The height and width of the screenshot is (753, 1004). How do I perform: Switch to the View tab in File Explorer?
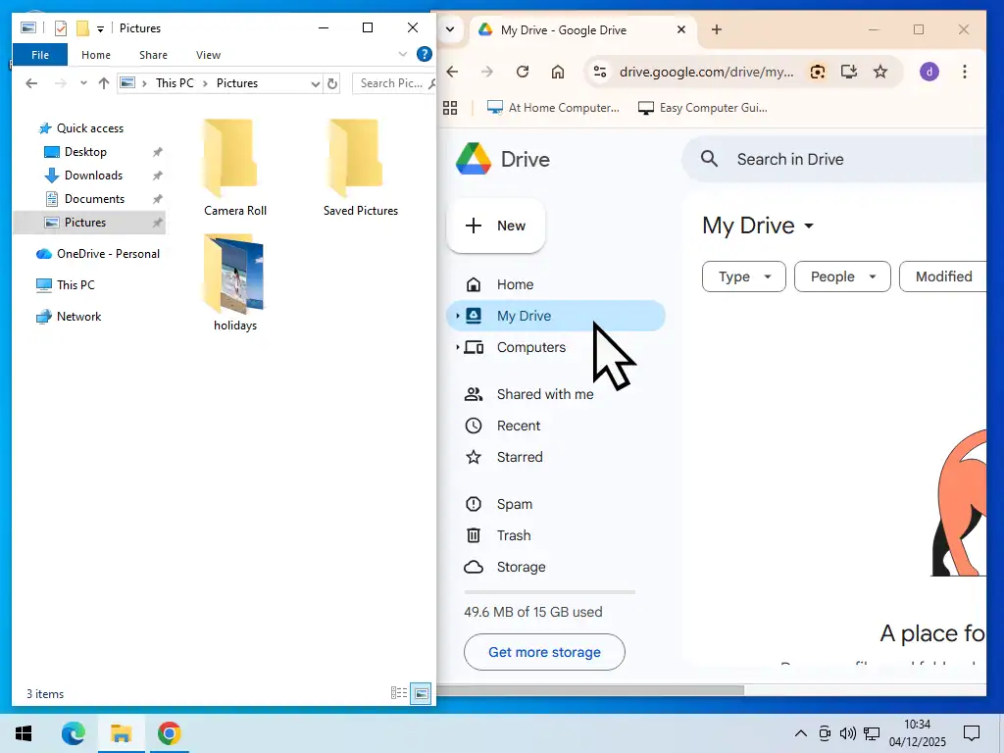[x=208, y=55]
